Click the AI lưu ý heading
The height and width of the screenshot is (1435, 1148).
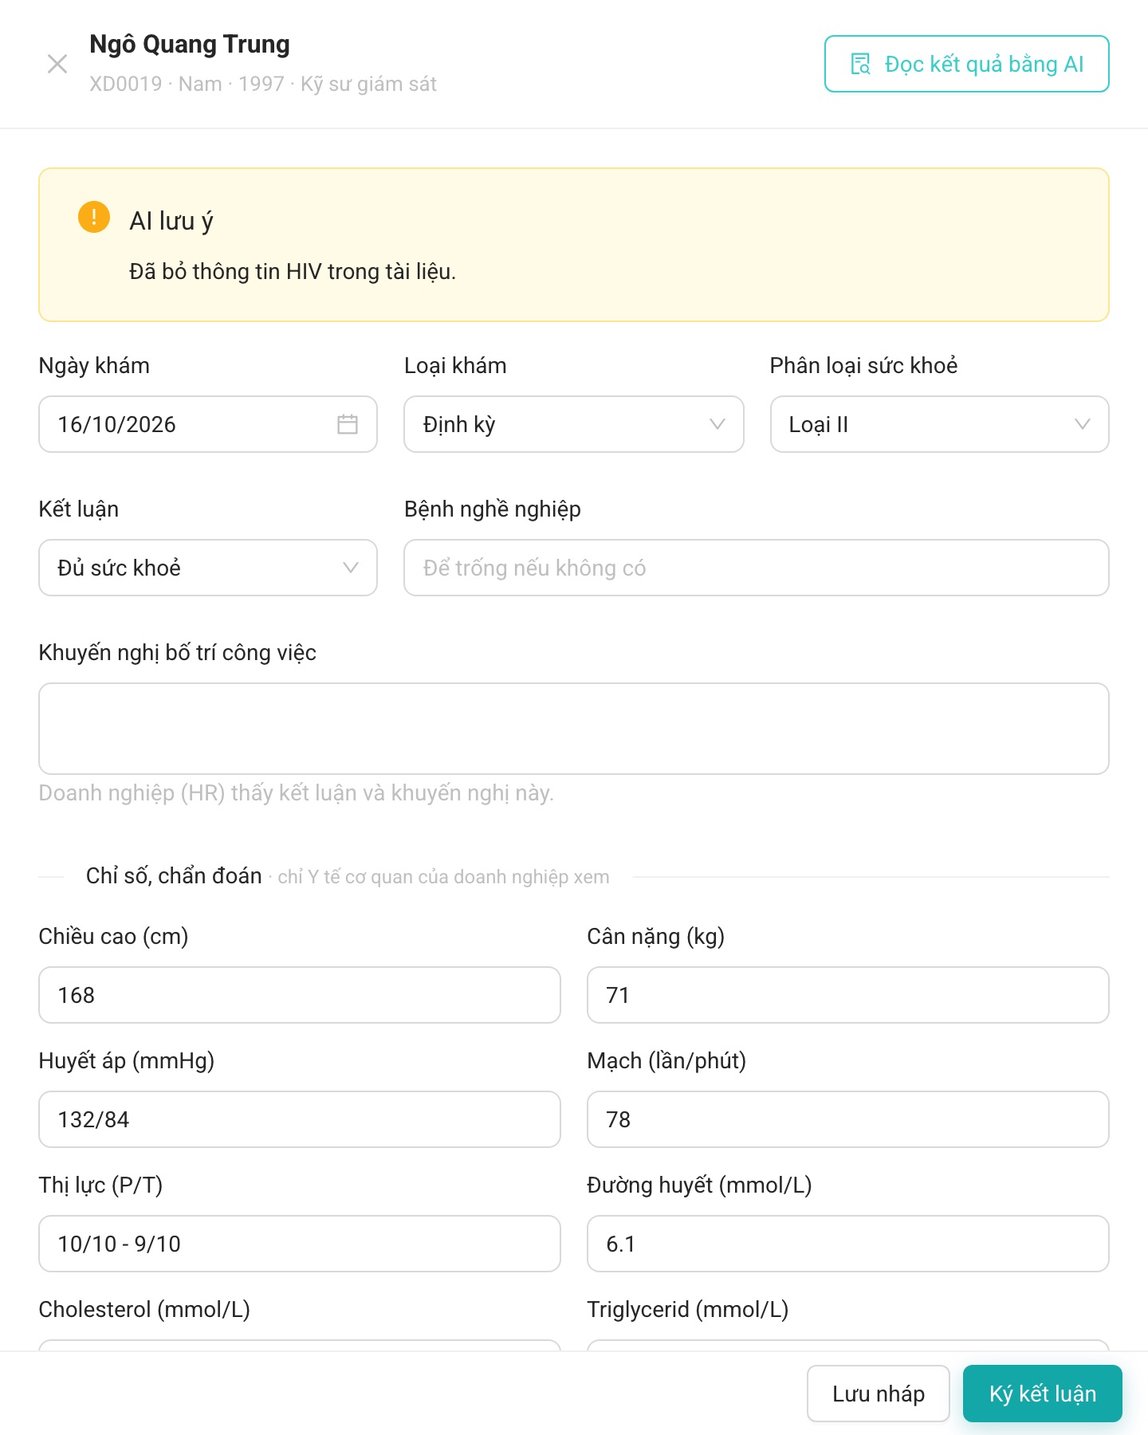pos(171,221)
